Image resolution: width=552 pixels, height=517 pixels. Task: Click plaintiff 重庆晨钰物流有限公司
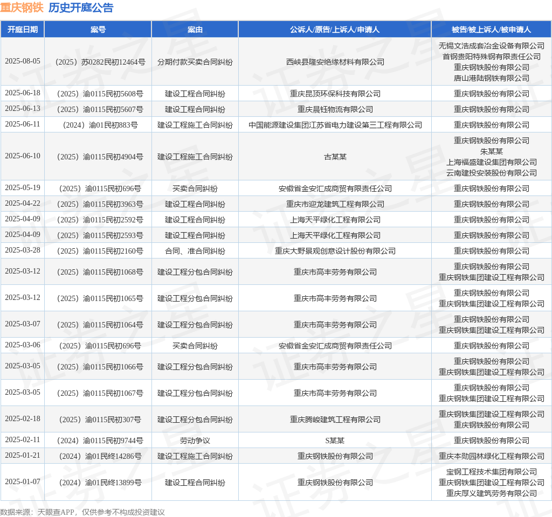[335, 109]
